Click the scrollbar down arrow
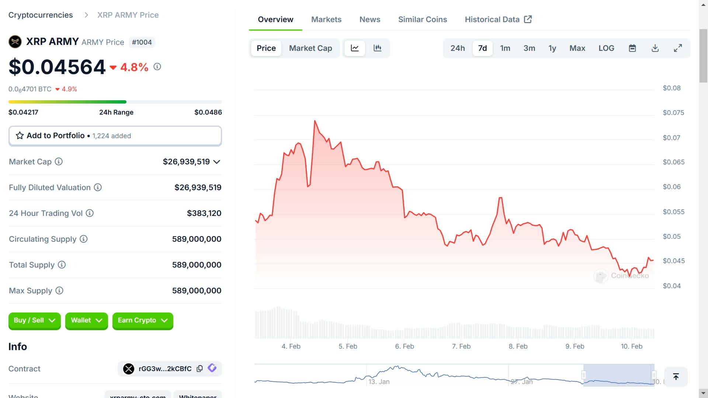Screen dimensions: 708x398 click(703, 393)
